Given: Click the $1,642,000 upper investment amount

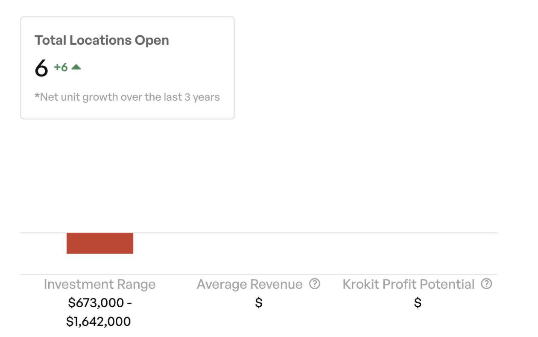Looking at the screenshot, I should [98, 321].
